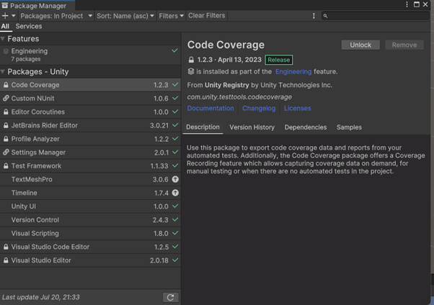Image resolution: width=434 pixels, height=305 pixels.
Task: Open the Filters dropdown
Action: coord(171,16)
